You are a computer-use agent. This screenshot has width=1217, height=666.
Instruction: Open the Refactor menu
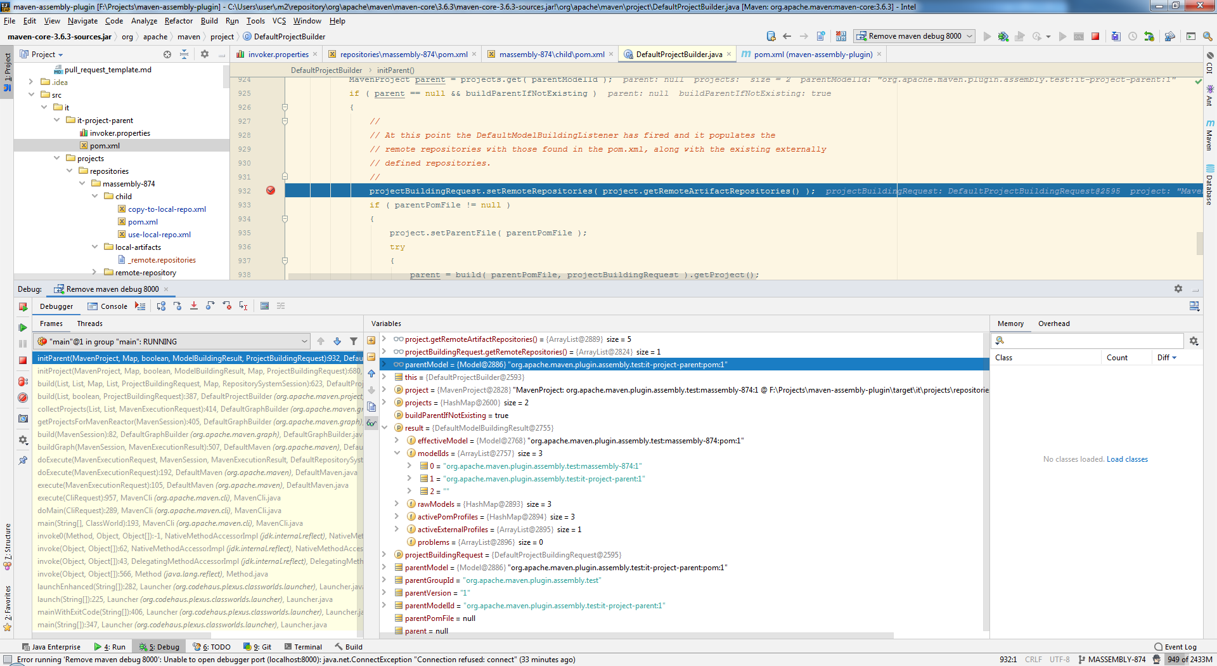(x=178, y=21)
